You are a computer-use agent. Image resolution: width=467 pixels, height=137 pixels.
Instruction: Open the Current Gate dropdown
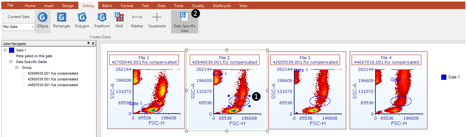pos(33,27)
